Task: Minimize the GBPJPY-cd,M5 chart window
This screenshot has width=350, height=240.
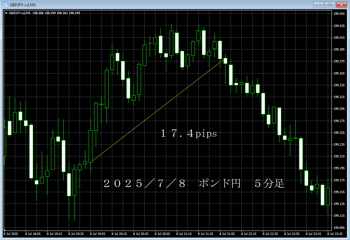Action: 319,5
